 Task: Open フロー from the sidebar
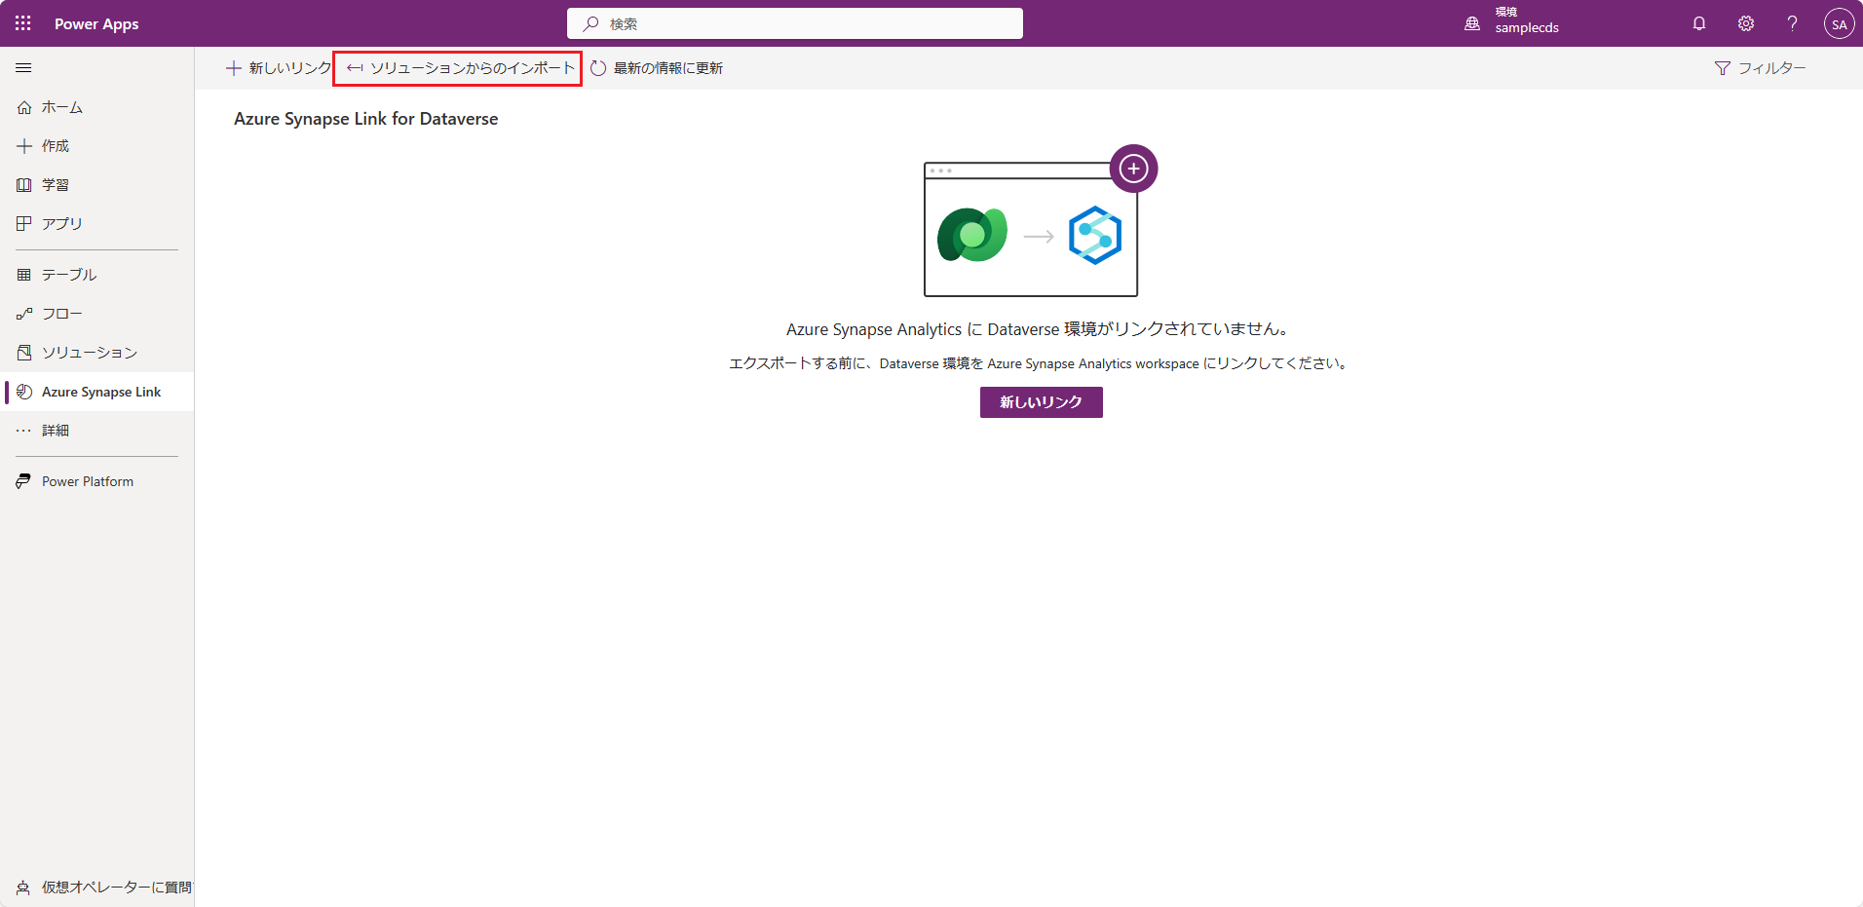pyautogui.click(x=61, y=313)
